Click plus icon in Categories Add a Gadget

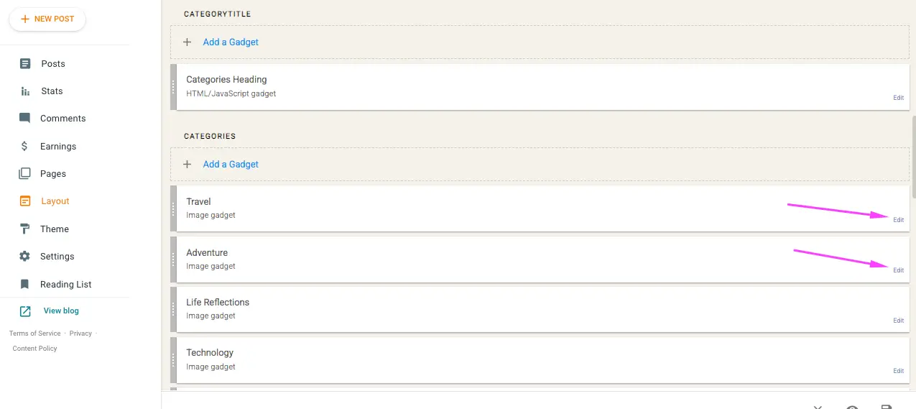tap(188, 165)
